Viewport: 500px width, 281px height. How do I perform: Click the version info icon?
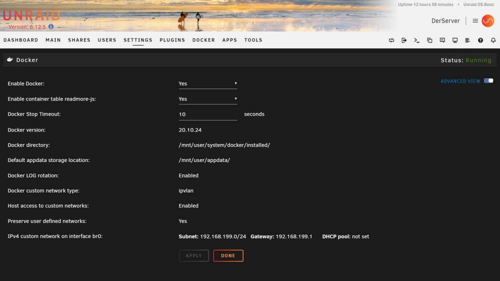(51, 26)
